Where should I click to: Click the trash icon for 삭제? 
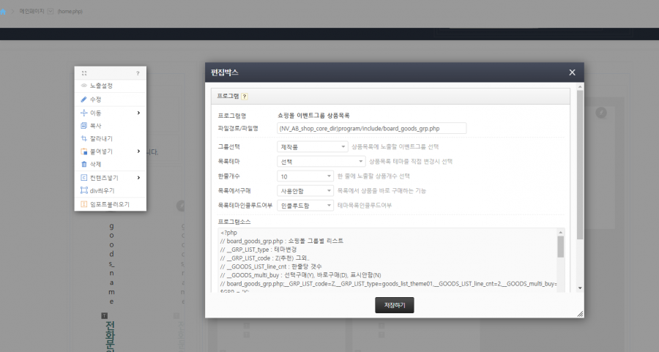(x=83, y=164)
